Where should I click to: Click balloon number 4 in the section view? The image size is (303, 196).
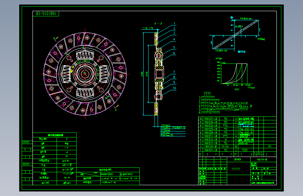pyautogui.click(x=174, y=39)
